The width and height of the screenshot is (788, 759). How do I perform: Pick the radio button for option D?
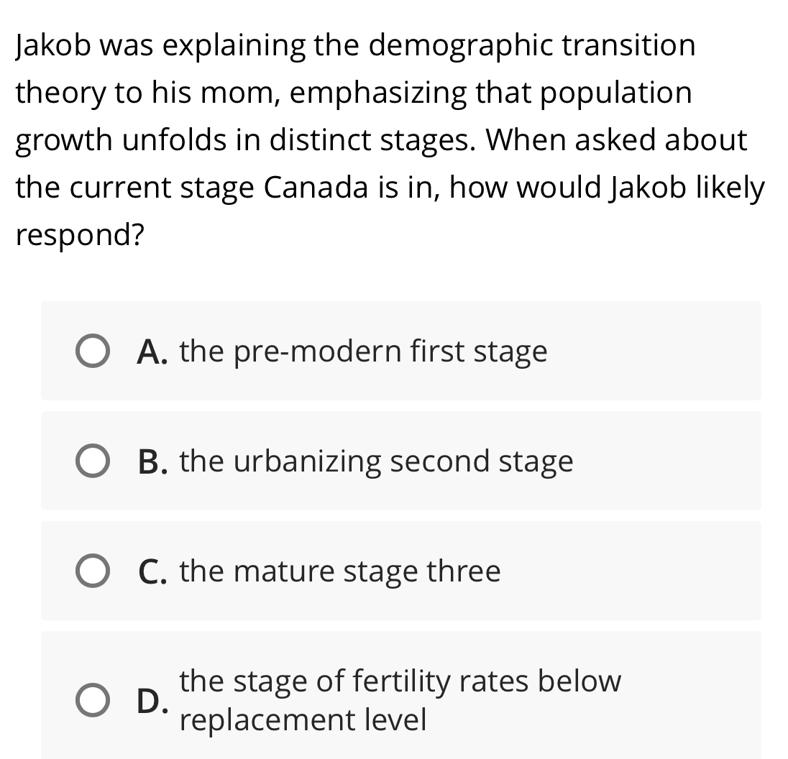[x=93, y=700]
